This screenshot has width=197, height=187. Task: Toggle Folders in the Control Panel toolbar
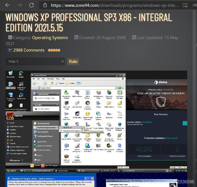coord(70,83)
